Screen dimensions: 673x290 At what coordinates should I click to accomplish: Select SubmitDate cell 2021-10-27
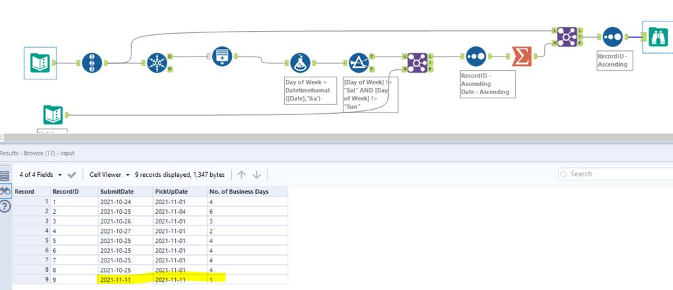click(125, 230)
